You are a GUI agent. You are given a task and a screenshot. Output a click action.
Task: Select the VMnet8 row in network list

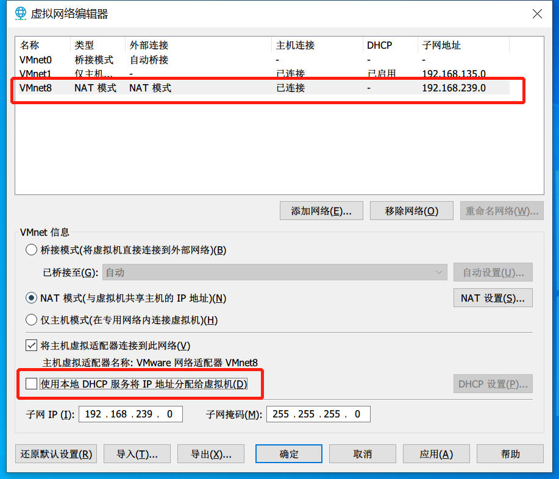tap(264, 88)
